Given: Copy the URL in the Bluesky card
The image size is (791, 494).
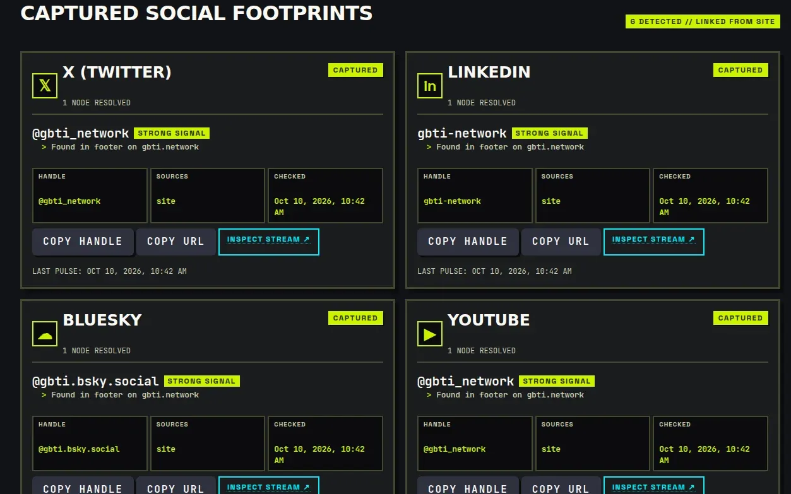Looking at the screenshot, I should (x=175, y=486).
